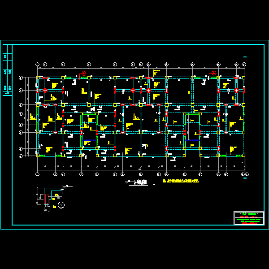269x269 pixels.
Task: Select the first grid bubble on top axis
Action: point(37,65)
